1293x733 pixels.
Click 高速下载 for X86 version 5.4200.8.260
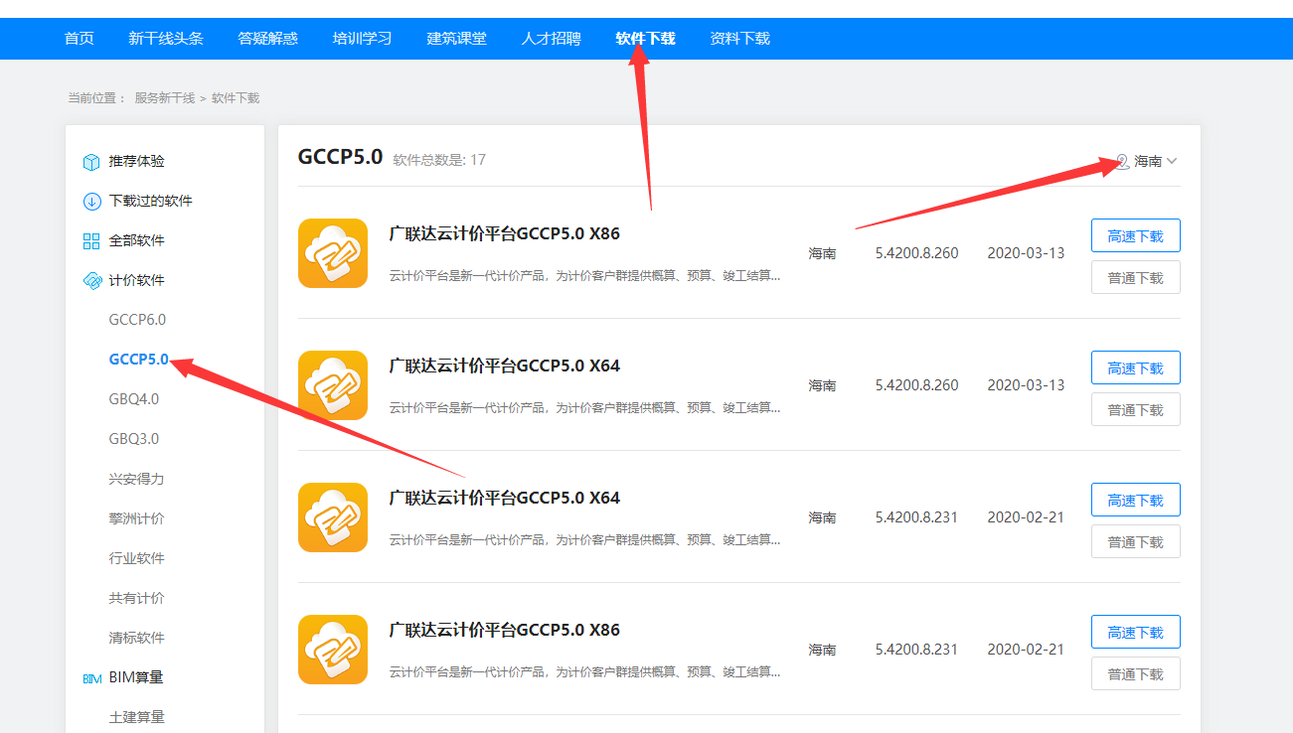(x=1136, y=235)
